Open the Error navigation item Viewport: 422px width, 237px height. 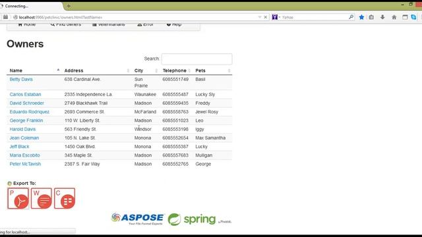145,24
